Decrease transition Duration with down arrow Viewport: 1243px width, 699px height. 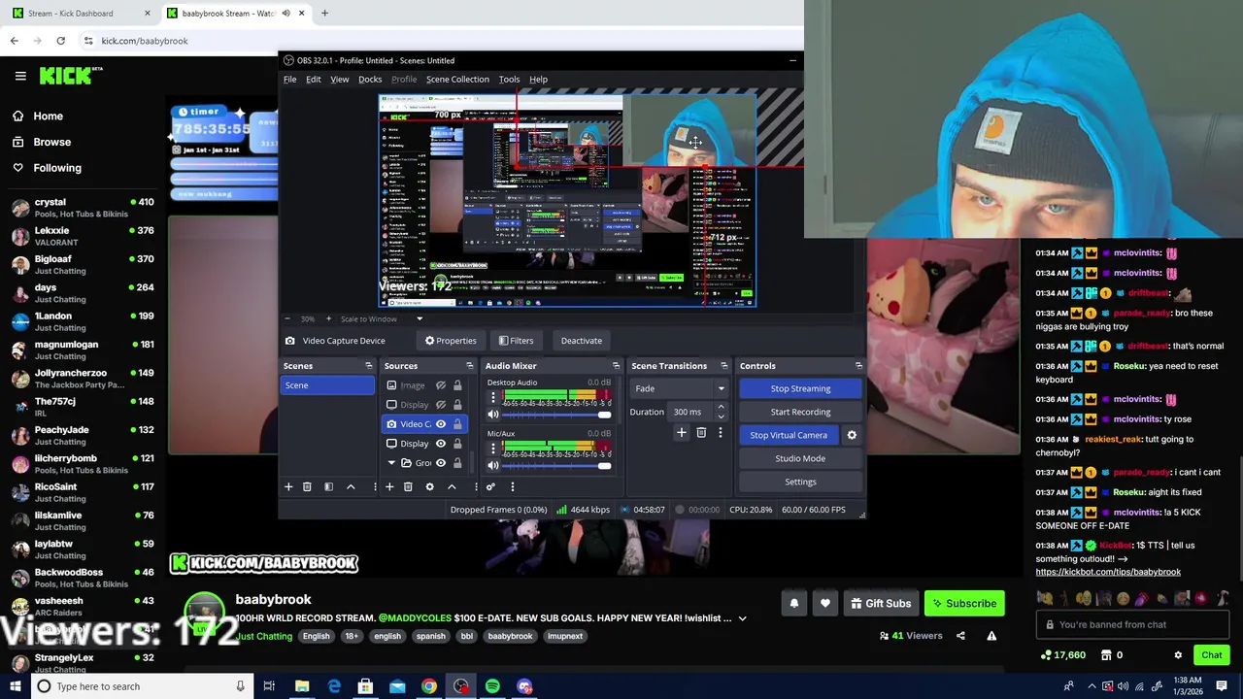point(721,416)
